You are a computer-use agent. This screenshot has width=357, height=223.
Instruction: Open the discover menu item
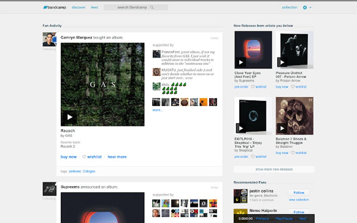click(78, 7)
